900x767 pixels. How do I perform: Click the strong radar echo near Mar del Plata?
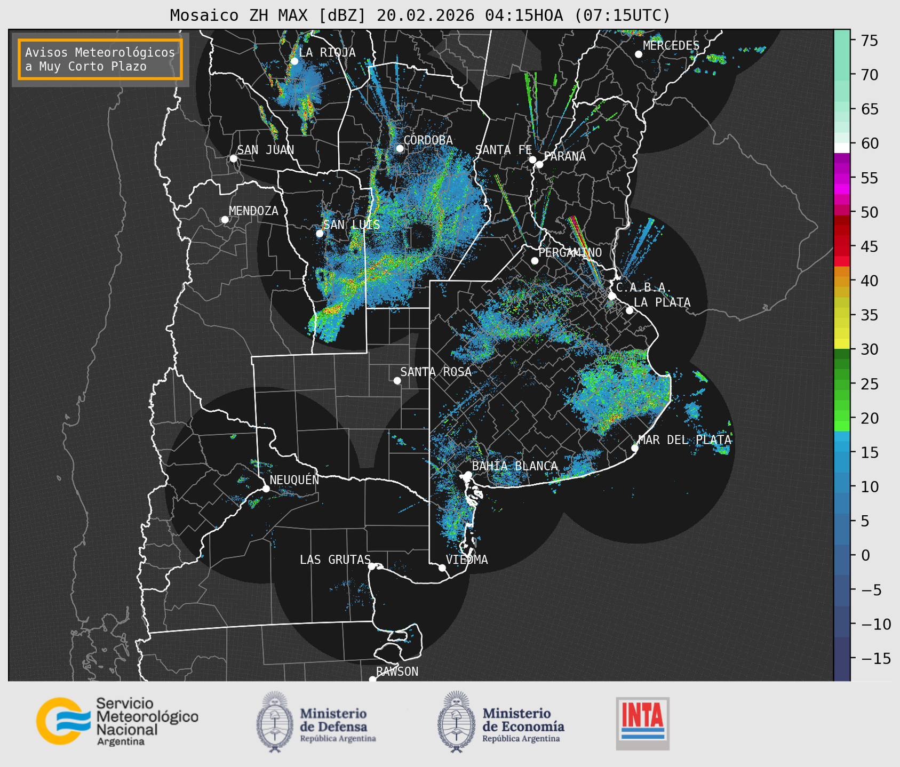[614, 417]
